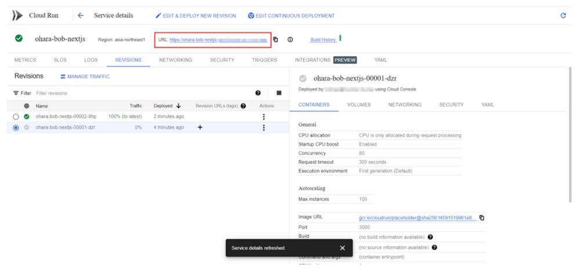Click the revision panel vertical scrollbar

tap(570, 135)
